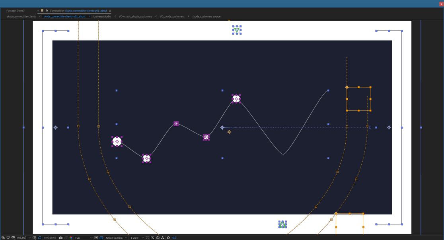Toggle the transparency grid

pos(101,238)
